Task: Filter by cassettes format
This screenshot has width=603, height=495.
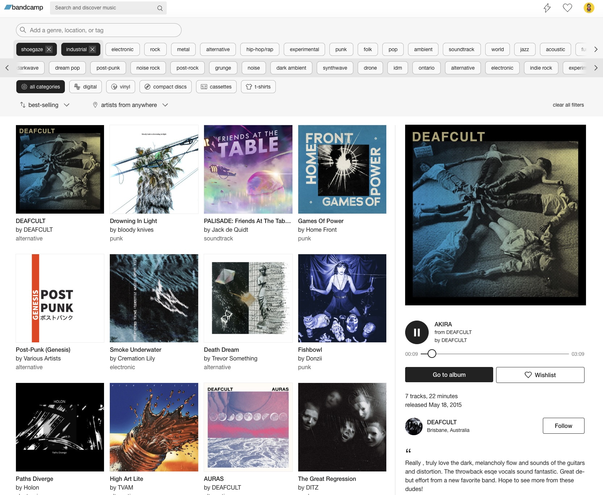Action: point(216,87)
